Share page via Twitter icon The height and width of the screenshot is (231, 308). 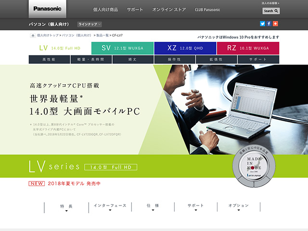[x=262, y=24]
